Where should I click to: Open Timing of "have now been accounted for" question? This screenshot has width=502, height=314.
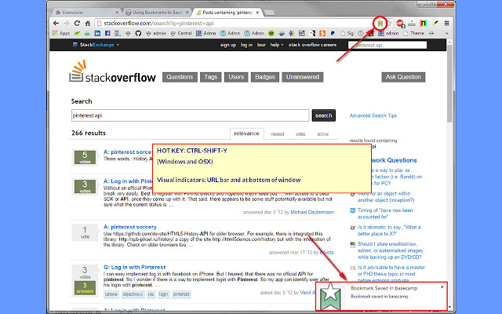(x=385, y=214)
